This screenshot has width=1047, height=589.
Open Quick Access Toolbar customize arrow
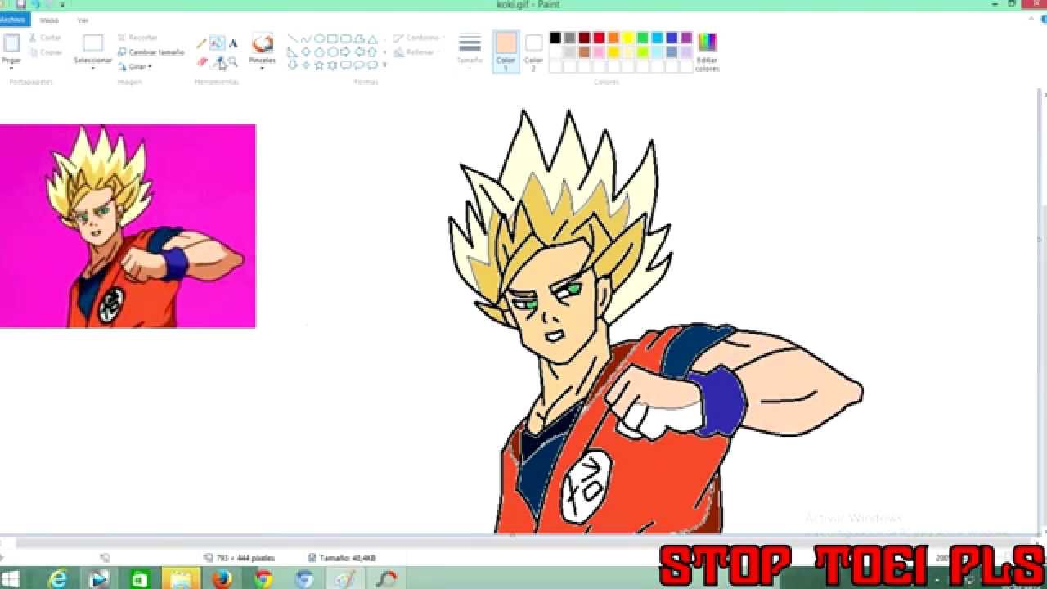pyautogui.click(x=62, y=4)
